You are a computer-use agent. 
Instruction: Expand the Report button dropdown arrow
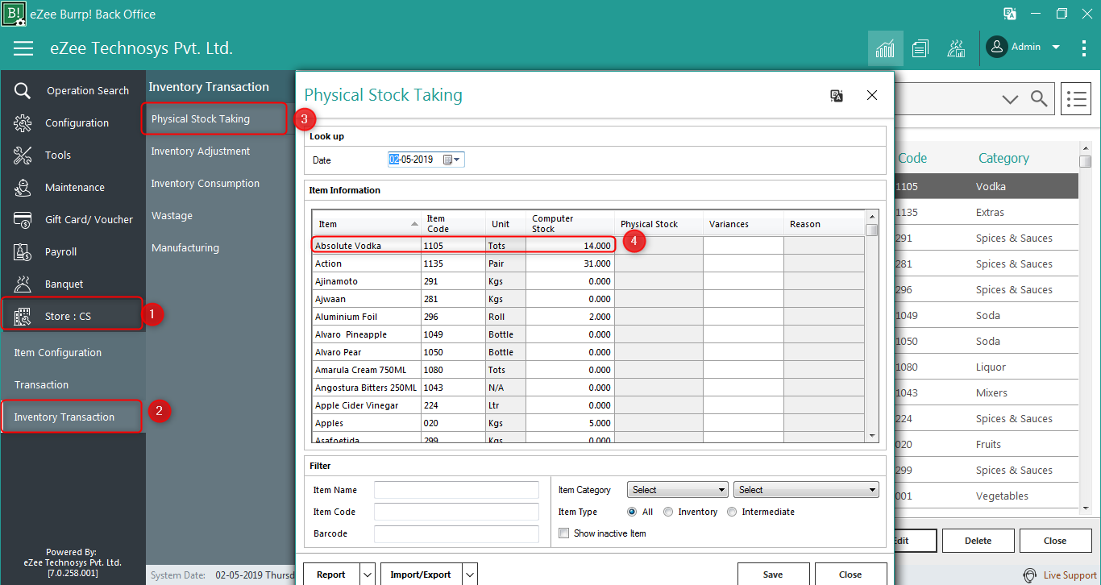pyautogui.click(x=368, y=575)
